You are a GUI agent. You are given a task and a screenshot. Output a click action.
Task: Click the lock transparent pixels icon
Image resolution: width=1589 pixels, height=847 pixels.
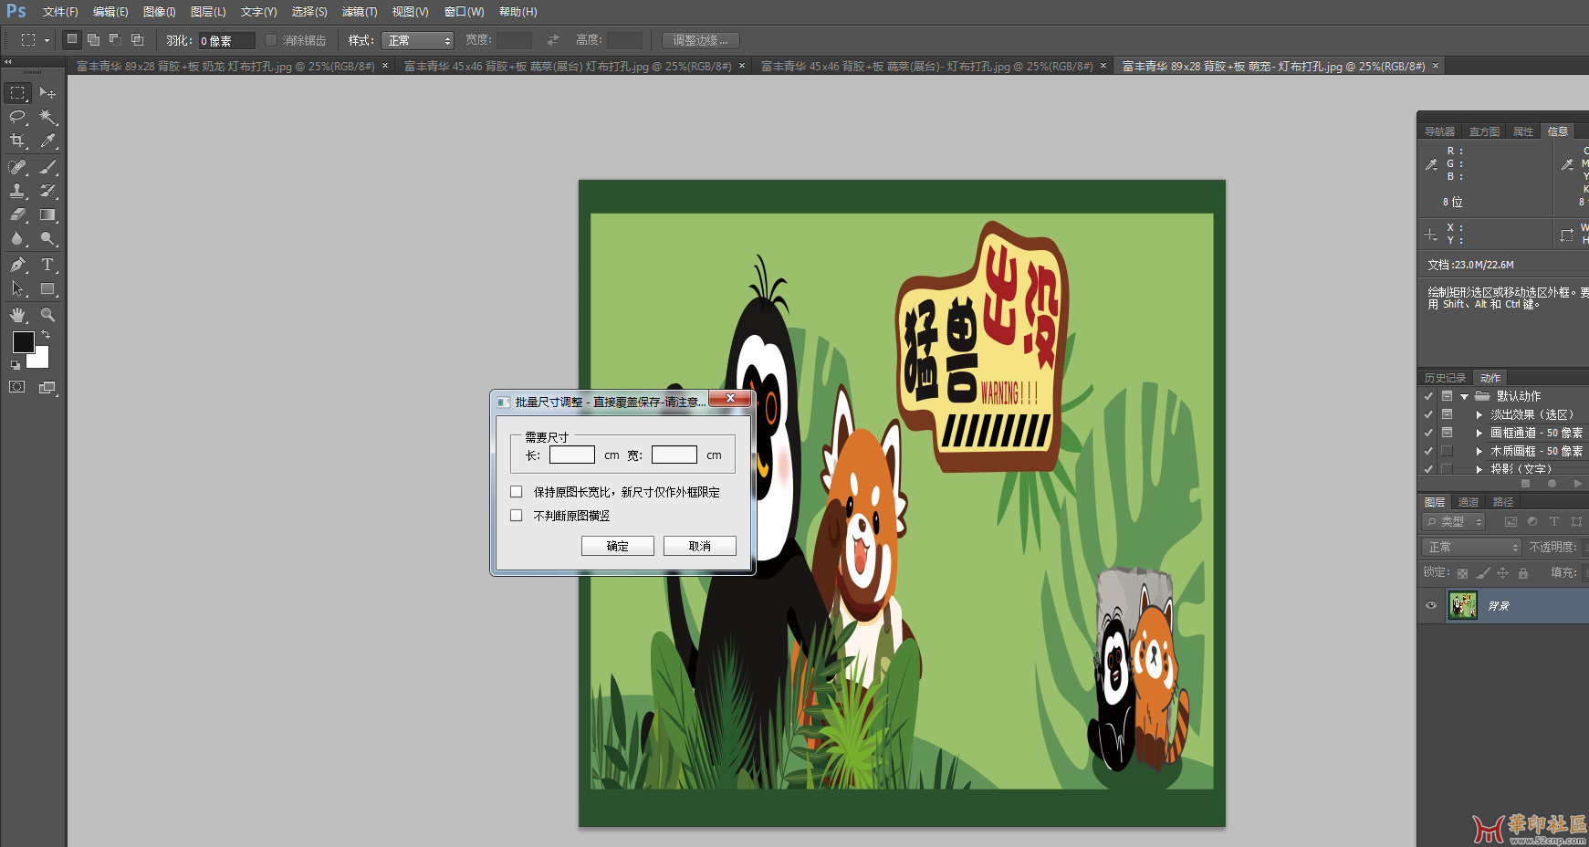(x=1462, y=573)
